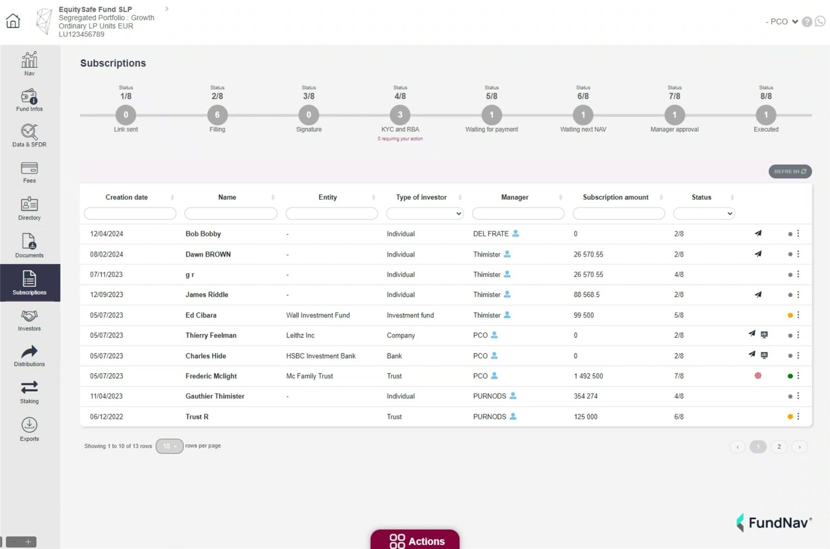Open the Staking section
This screenshot has height=549, width=830.
pos(30,392)
